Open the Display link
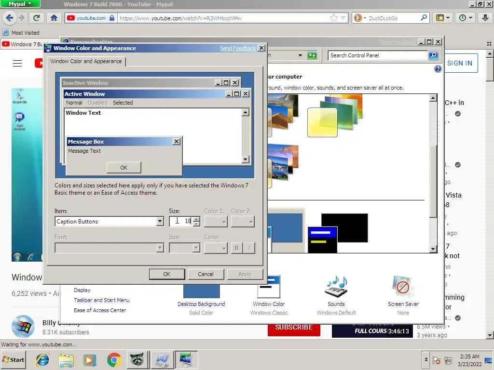Viewport: 494px width, 370px height. point(82,290)
